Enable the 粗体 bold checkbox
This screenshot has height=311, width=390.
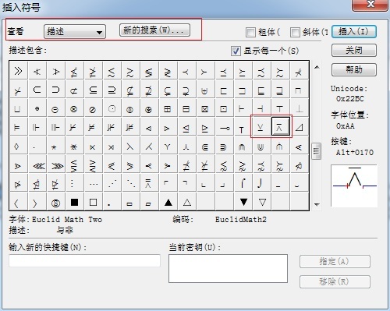250,32
